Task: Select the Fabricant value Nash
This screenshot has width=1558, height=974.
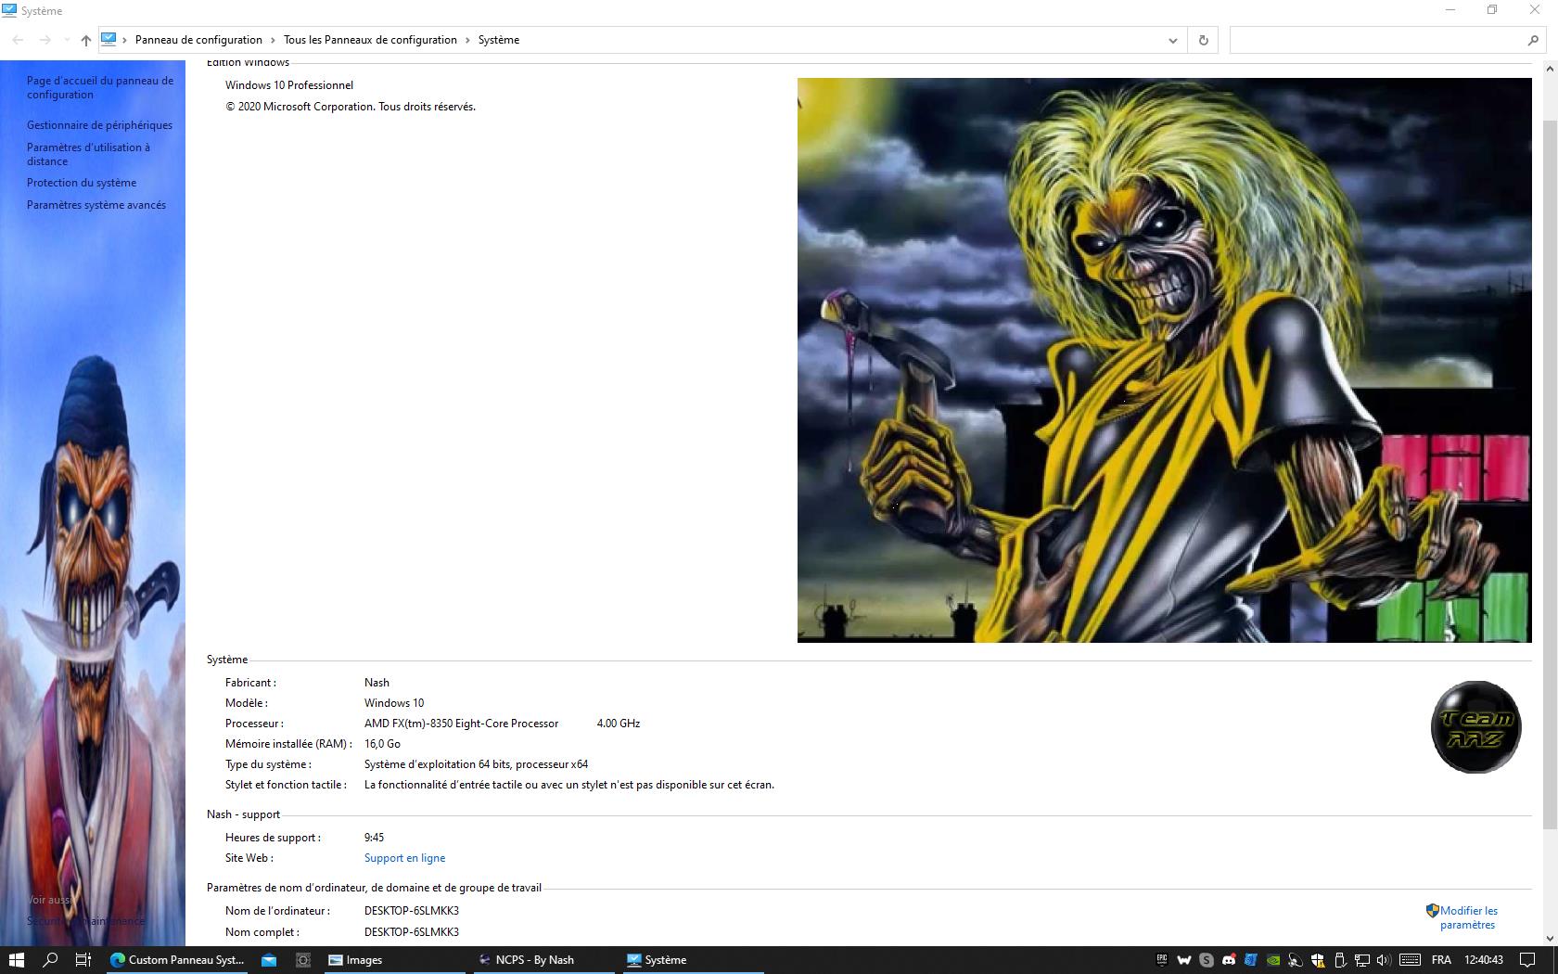Action: click(377, 683)
